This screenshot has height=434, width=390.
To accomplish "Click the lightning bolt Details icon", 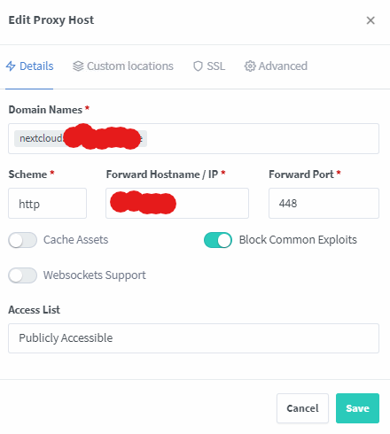I will (11, 66).
